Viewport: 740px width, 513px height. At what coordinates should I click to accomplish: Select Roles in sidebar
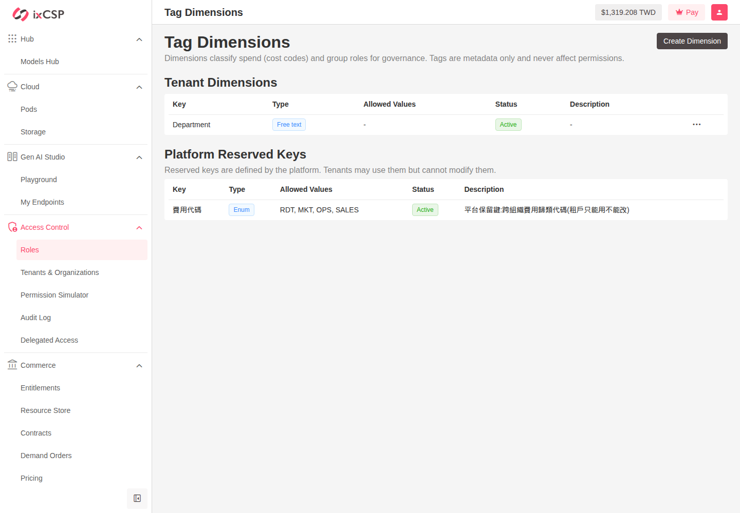pyautogui.click(x=82, y=250)
